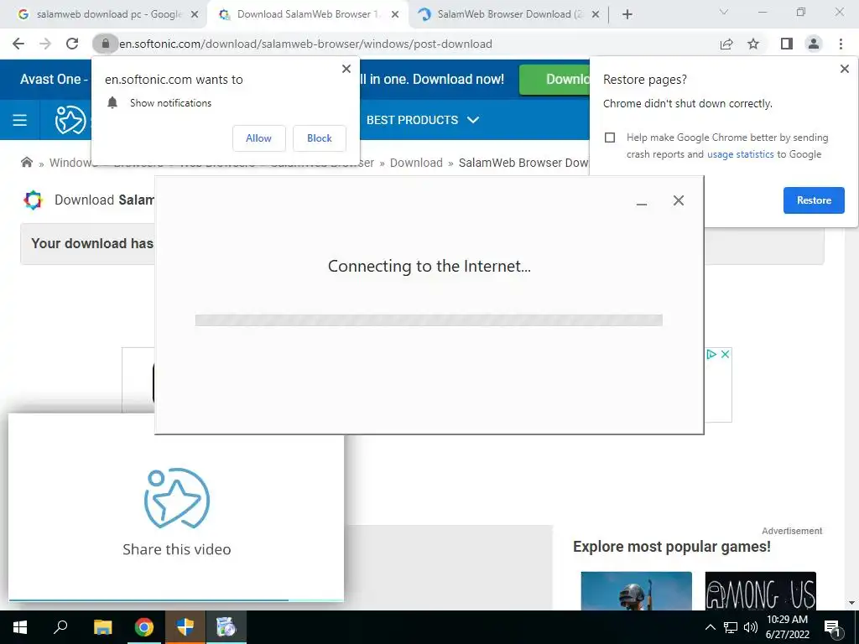
Task: Close the third SalamWeb Browser Download tab
Action: 596,14
